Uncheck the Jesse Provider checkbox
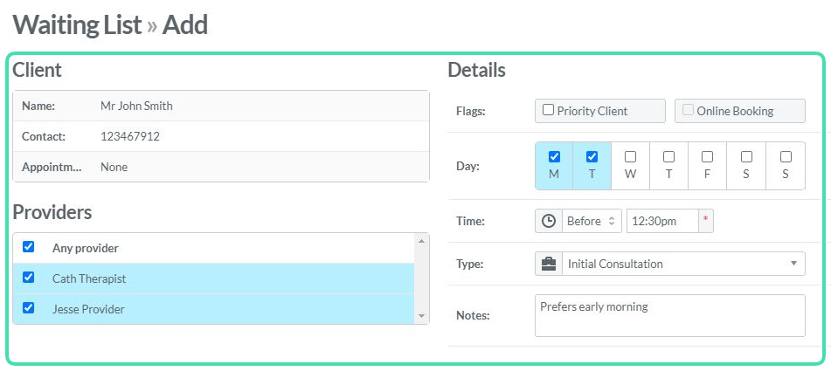831x385 pixels. [x=29, y=307]
